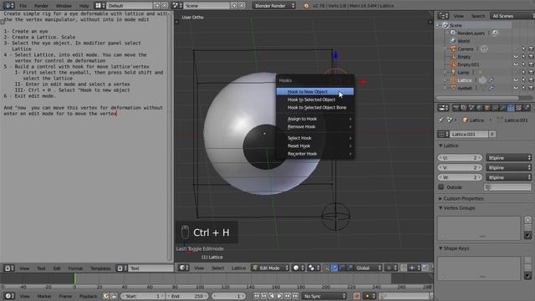This screenshot has height=301, width=535.
Task: Toggle visibility of Empty object
Action: (516, 57)
